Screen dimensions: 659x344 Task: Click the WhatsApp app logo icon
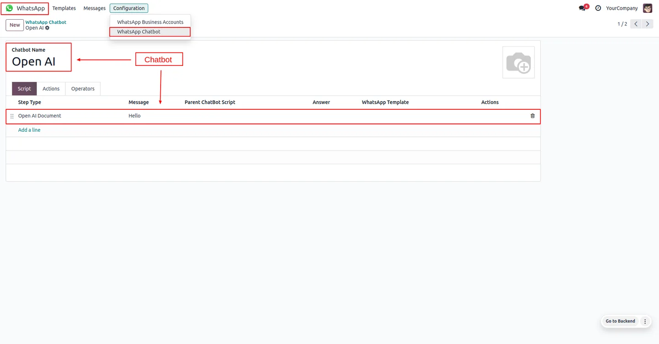9,8
